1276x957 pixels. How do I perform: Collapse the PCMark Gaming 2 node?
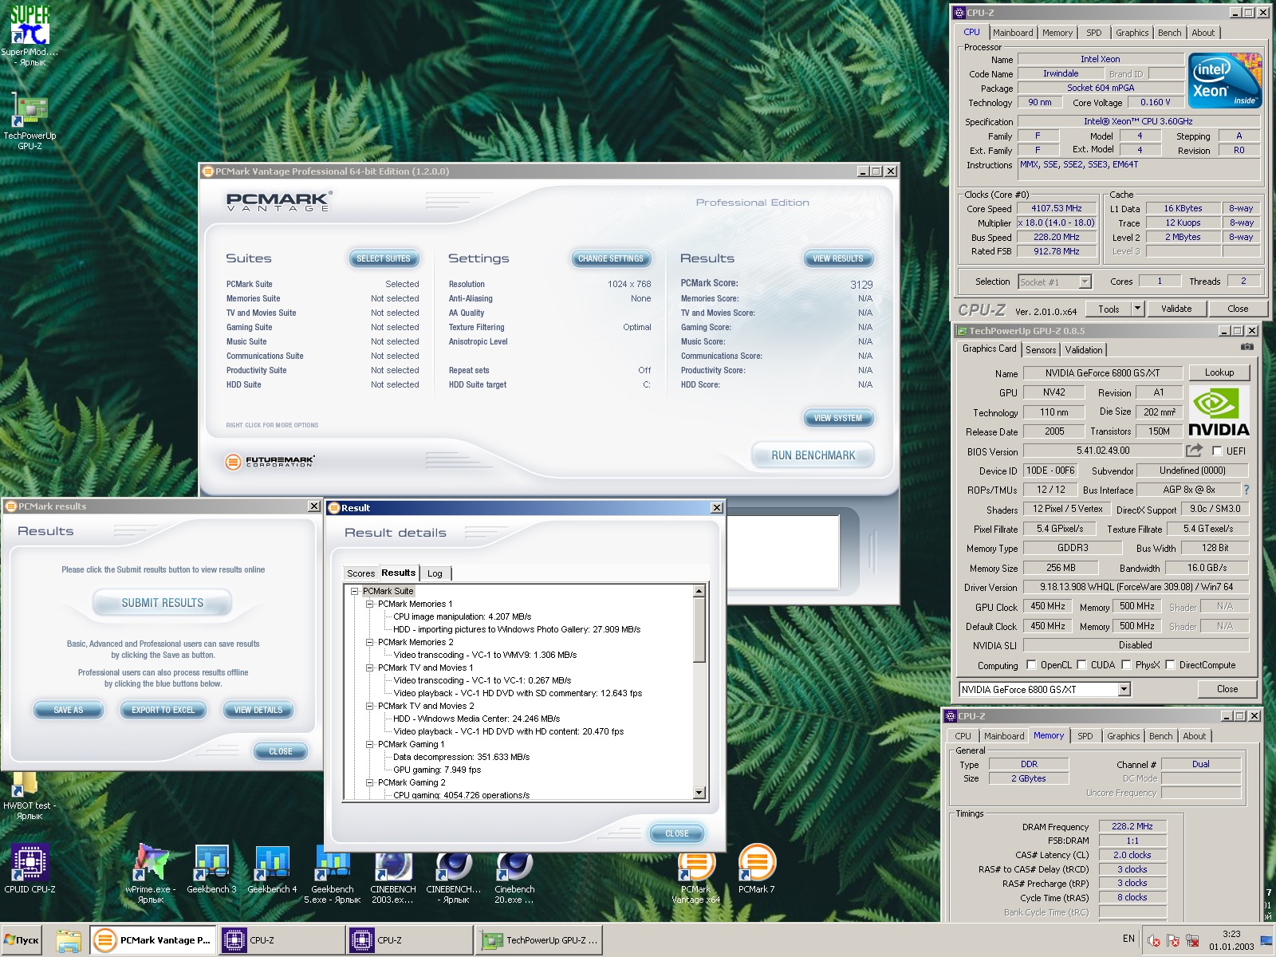(x=370, y=782)
